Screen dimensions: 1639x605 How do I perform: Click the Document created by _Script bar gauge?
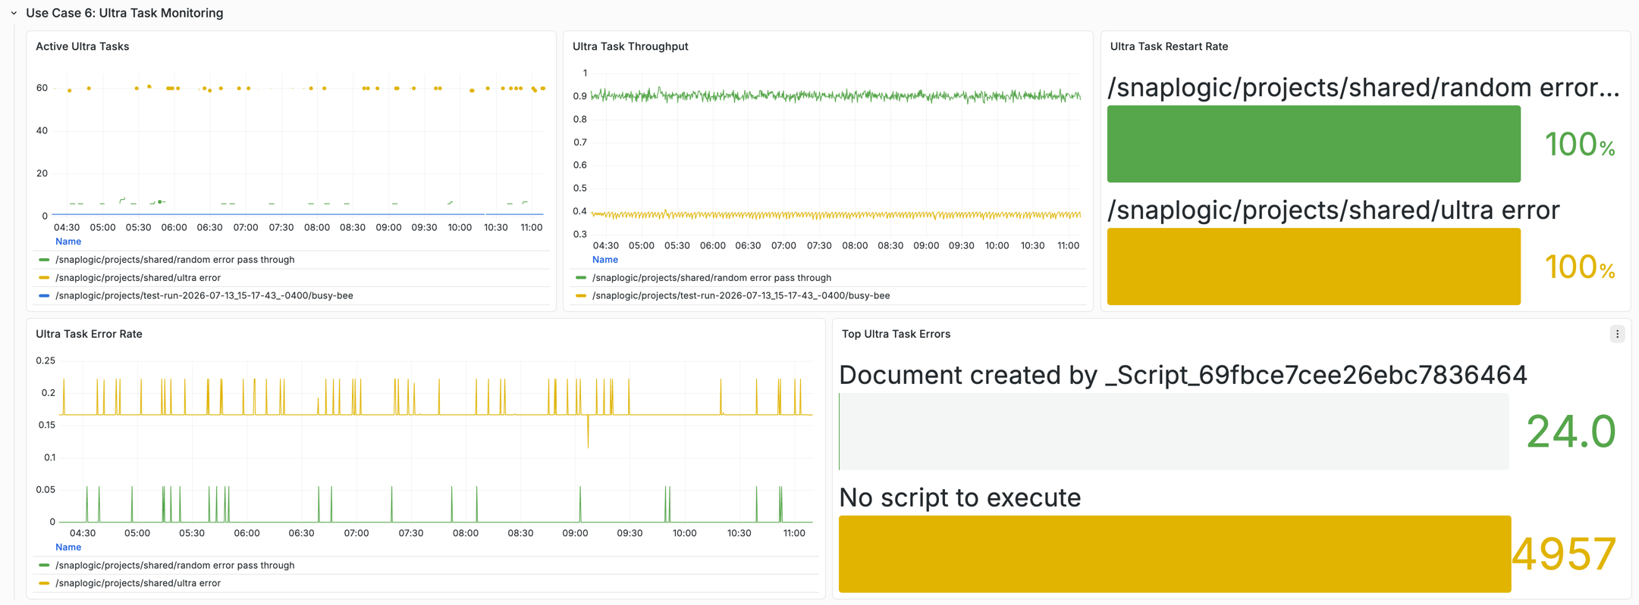point(1174,432)
